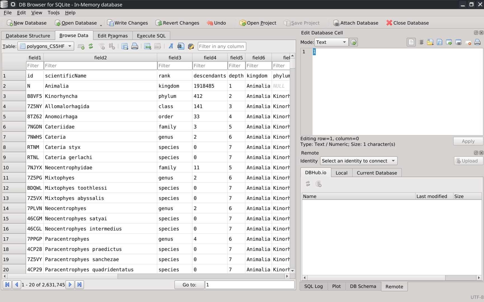Switch to the DB Schema bottom tab
The image size is (484, 302).
[363, 286]
